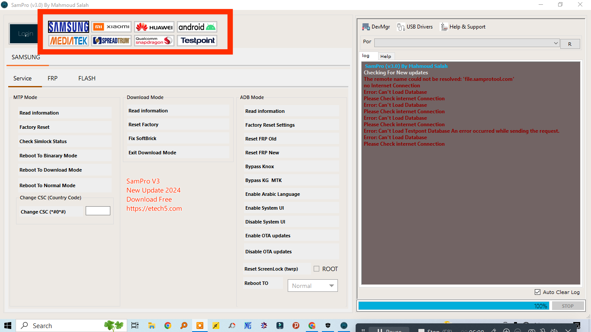
Task: Switch to the Service tab
Action: click(x=22, y=78)
